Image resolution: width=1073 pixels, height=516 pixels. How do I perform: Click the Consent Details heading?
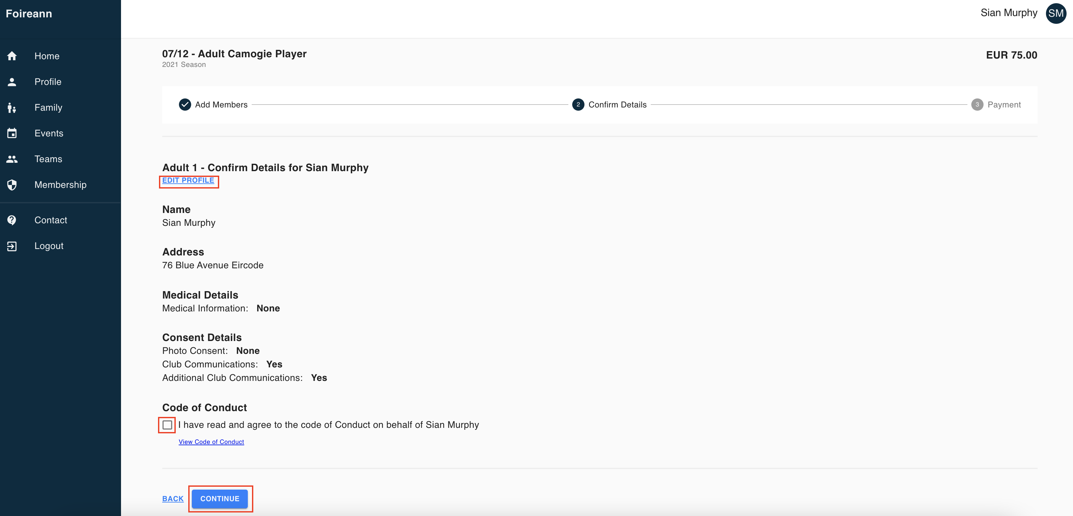click(201, 337)
